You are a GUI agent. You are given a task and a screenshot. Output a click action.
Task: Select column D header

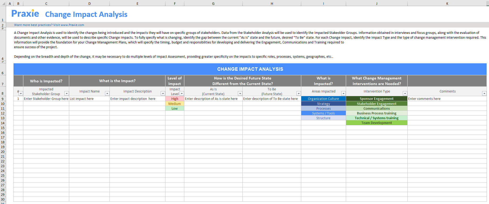(89, 3)
